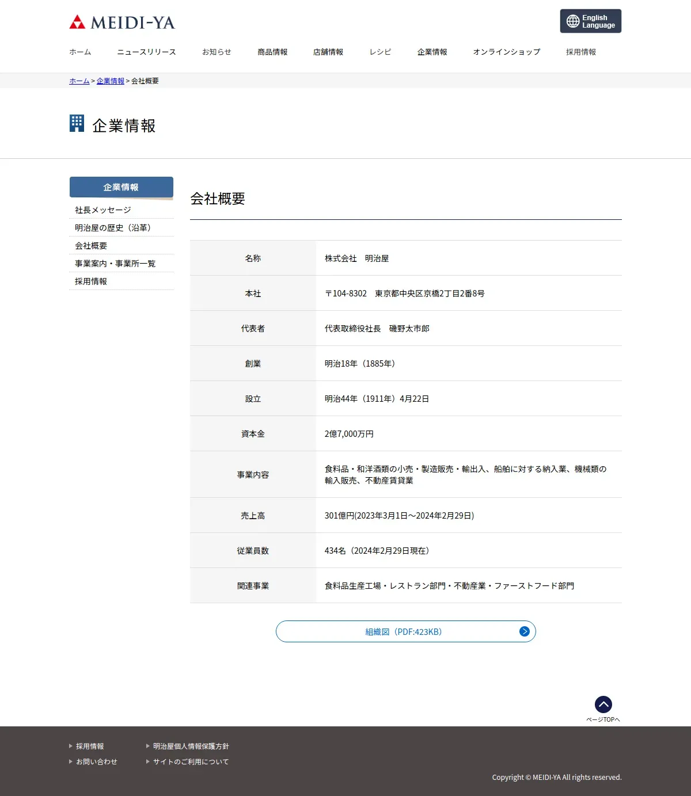691x796 pixels.
Task: Click Copyright MEIDI-YA footer text
Action: [557, 778]
